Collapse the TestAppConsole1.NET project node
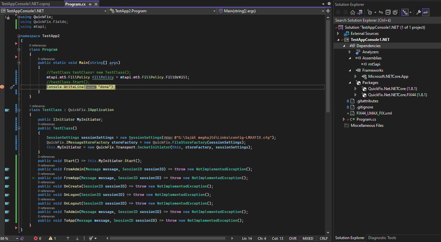Screen dimensions: 441x242 (x=338, y=40)
